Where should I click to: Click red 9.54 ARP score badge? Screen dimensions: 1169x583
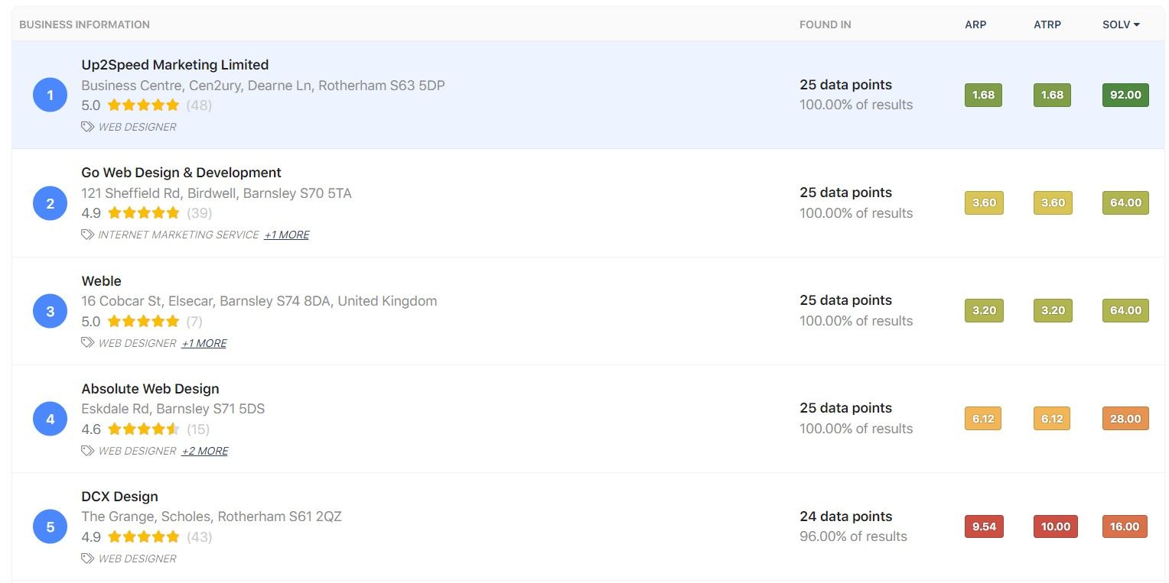pos(984,526)
